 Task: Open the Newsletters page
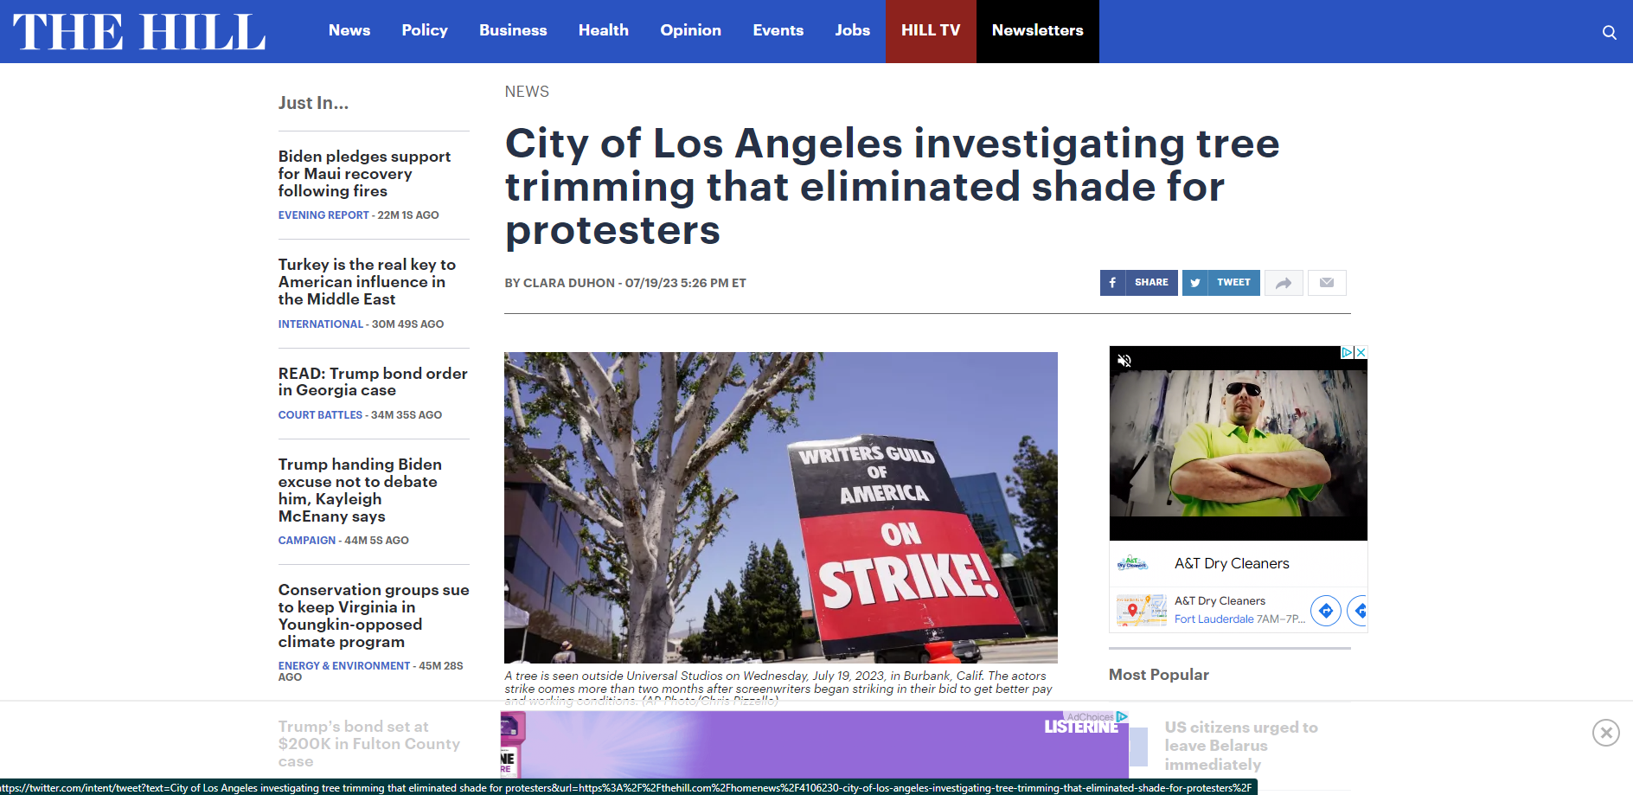pyautogui.click(x=1037, y=30)
